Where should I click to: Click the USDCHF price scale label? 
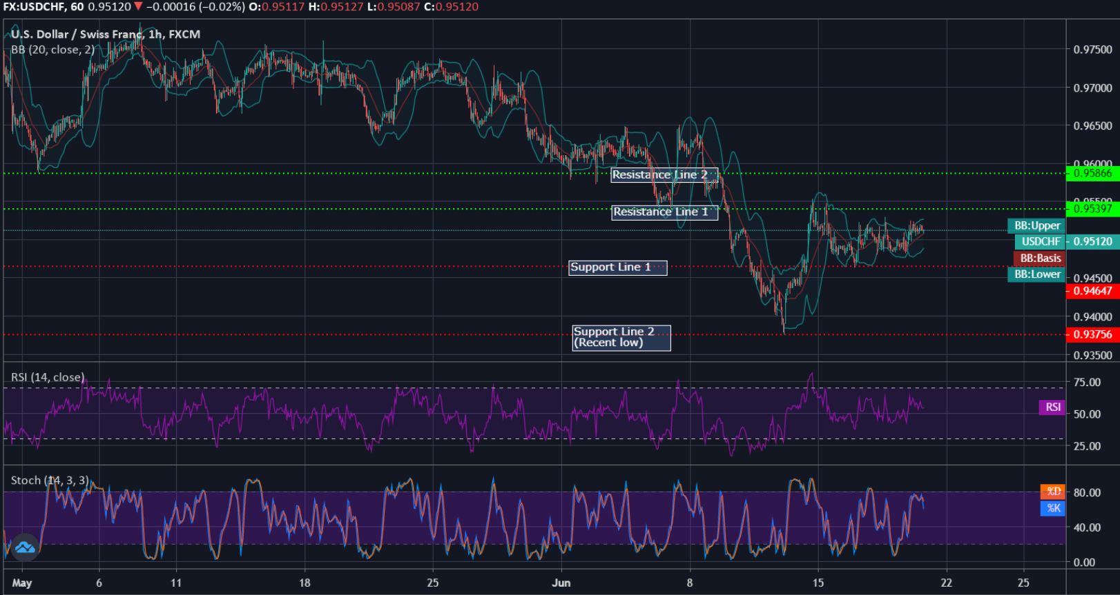point(1041,241)
